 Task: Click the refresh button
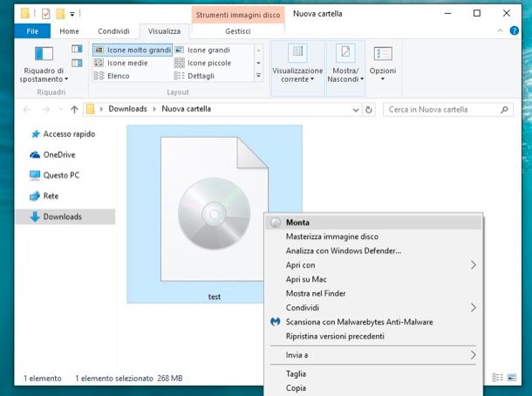pyautogui.click(x=368, y=110)
